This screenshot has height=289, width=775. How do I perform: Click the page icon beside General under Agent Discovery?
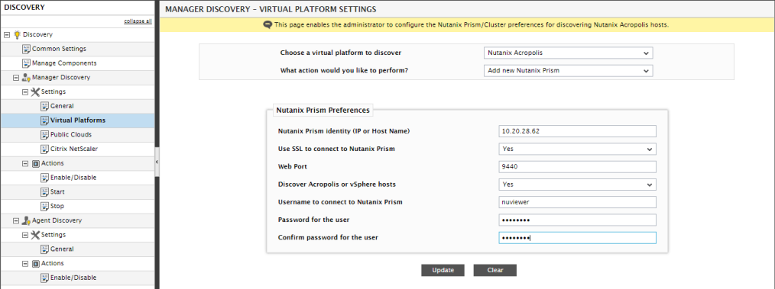(x=44, y=249)
